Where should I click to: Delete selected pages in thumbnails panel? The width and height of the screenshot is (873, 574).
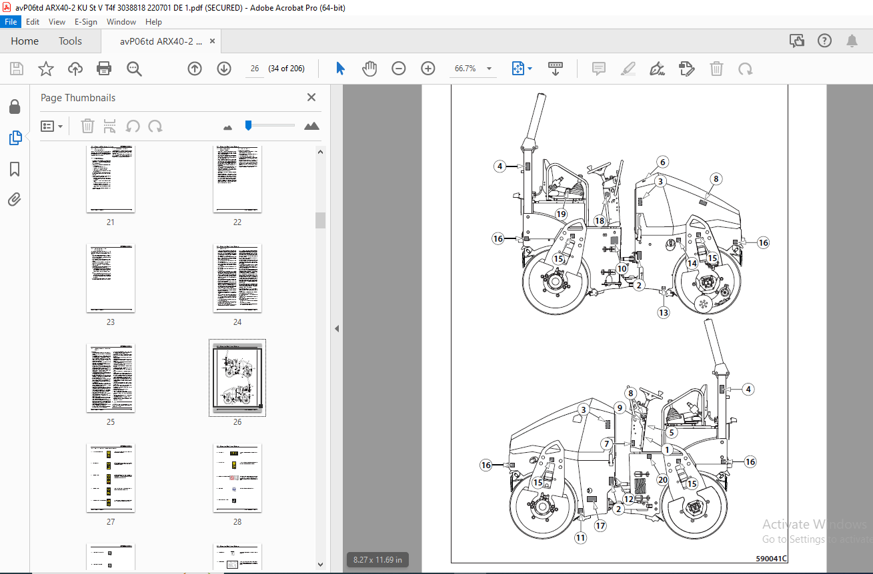point(87,126)
